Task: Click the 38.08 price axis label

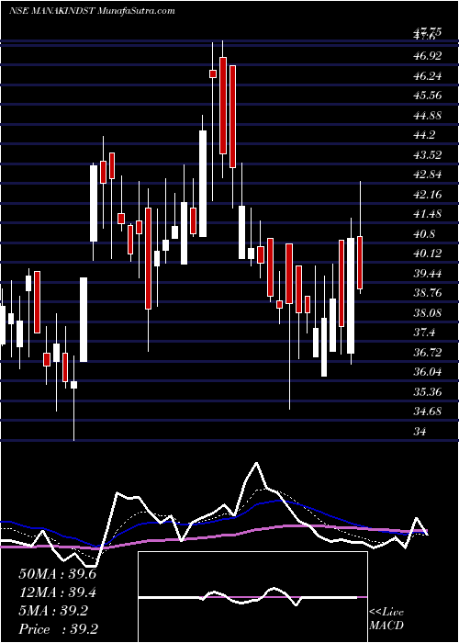Action: click(x=428, y=313)
